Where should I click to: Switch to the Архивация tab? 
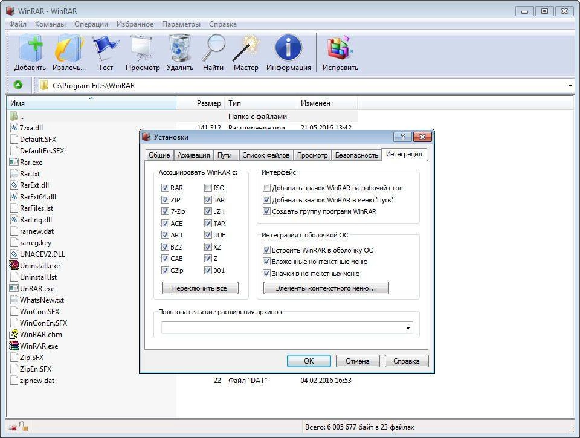pyautogui.click(x=193, y=155)
